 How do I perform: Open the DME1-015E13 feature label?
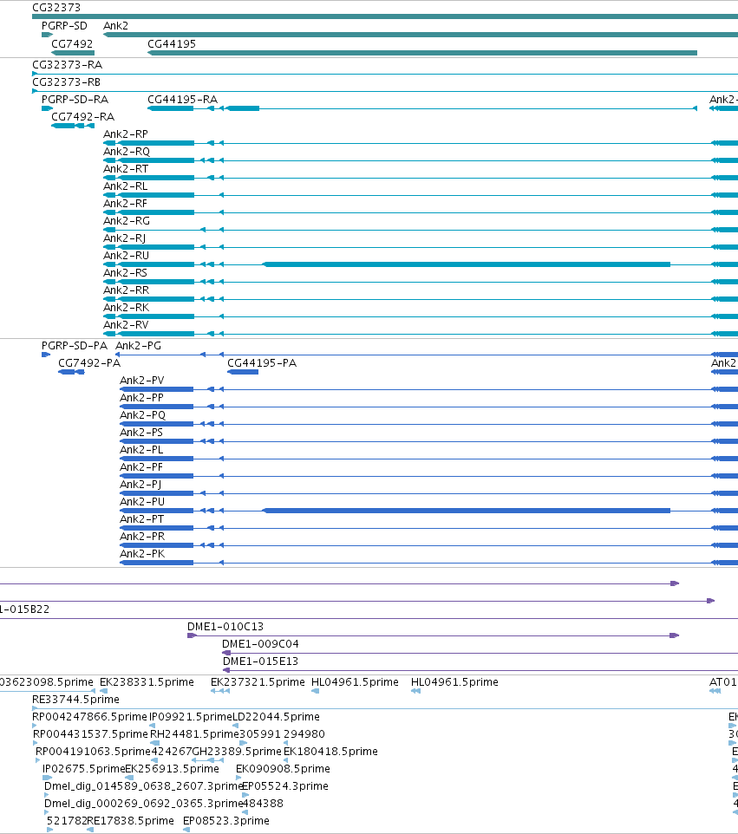(261, 661)
